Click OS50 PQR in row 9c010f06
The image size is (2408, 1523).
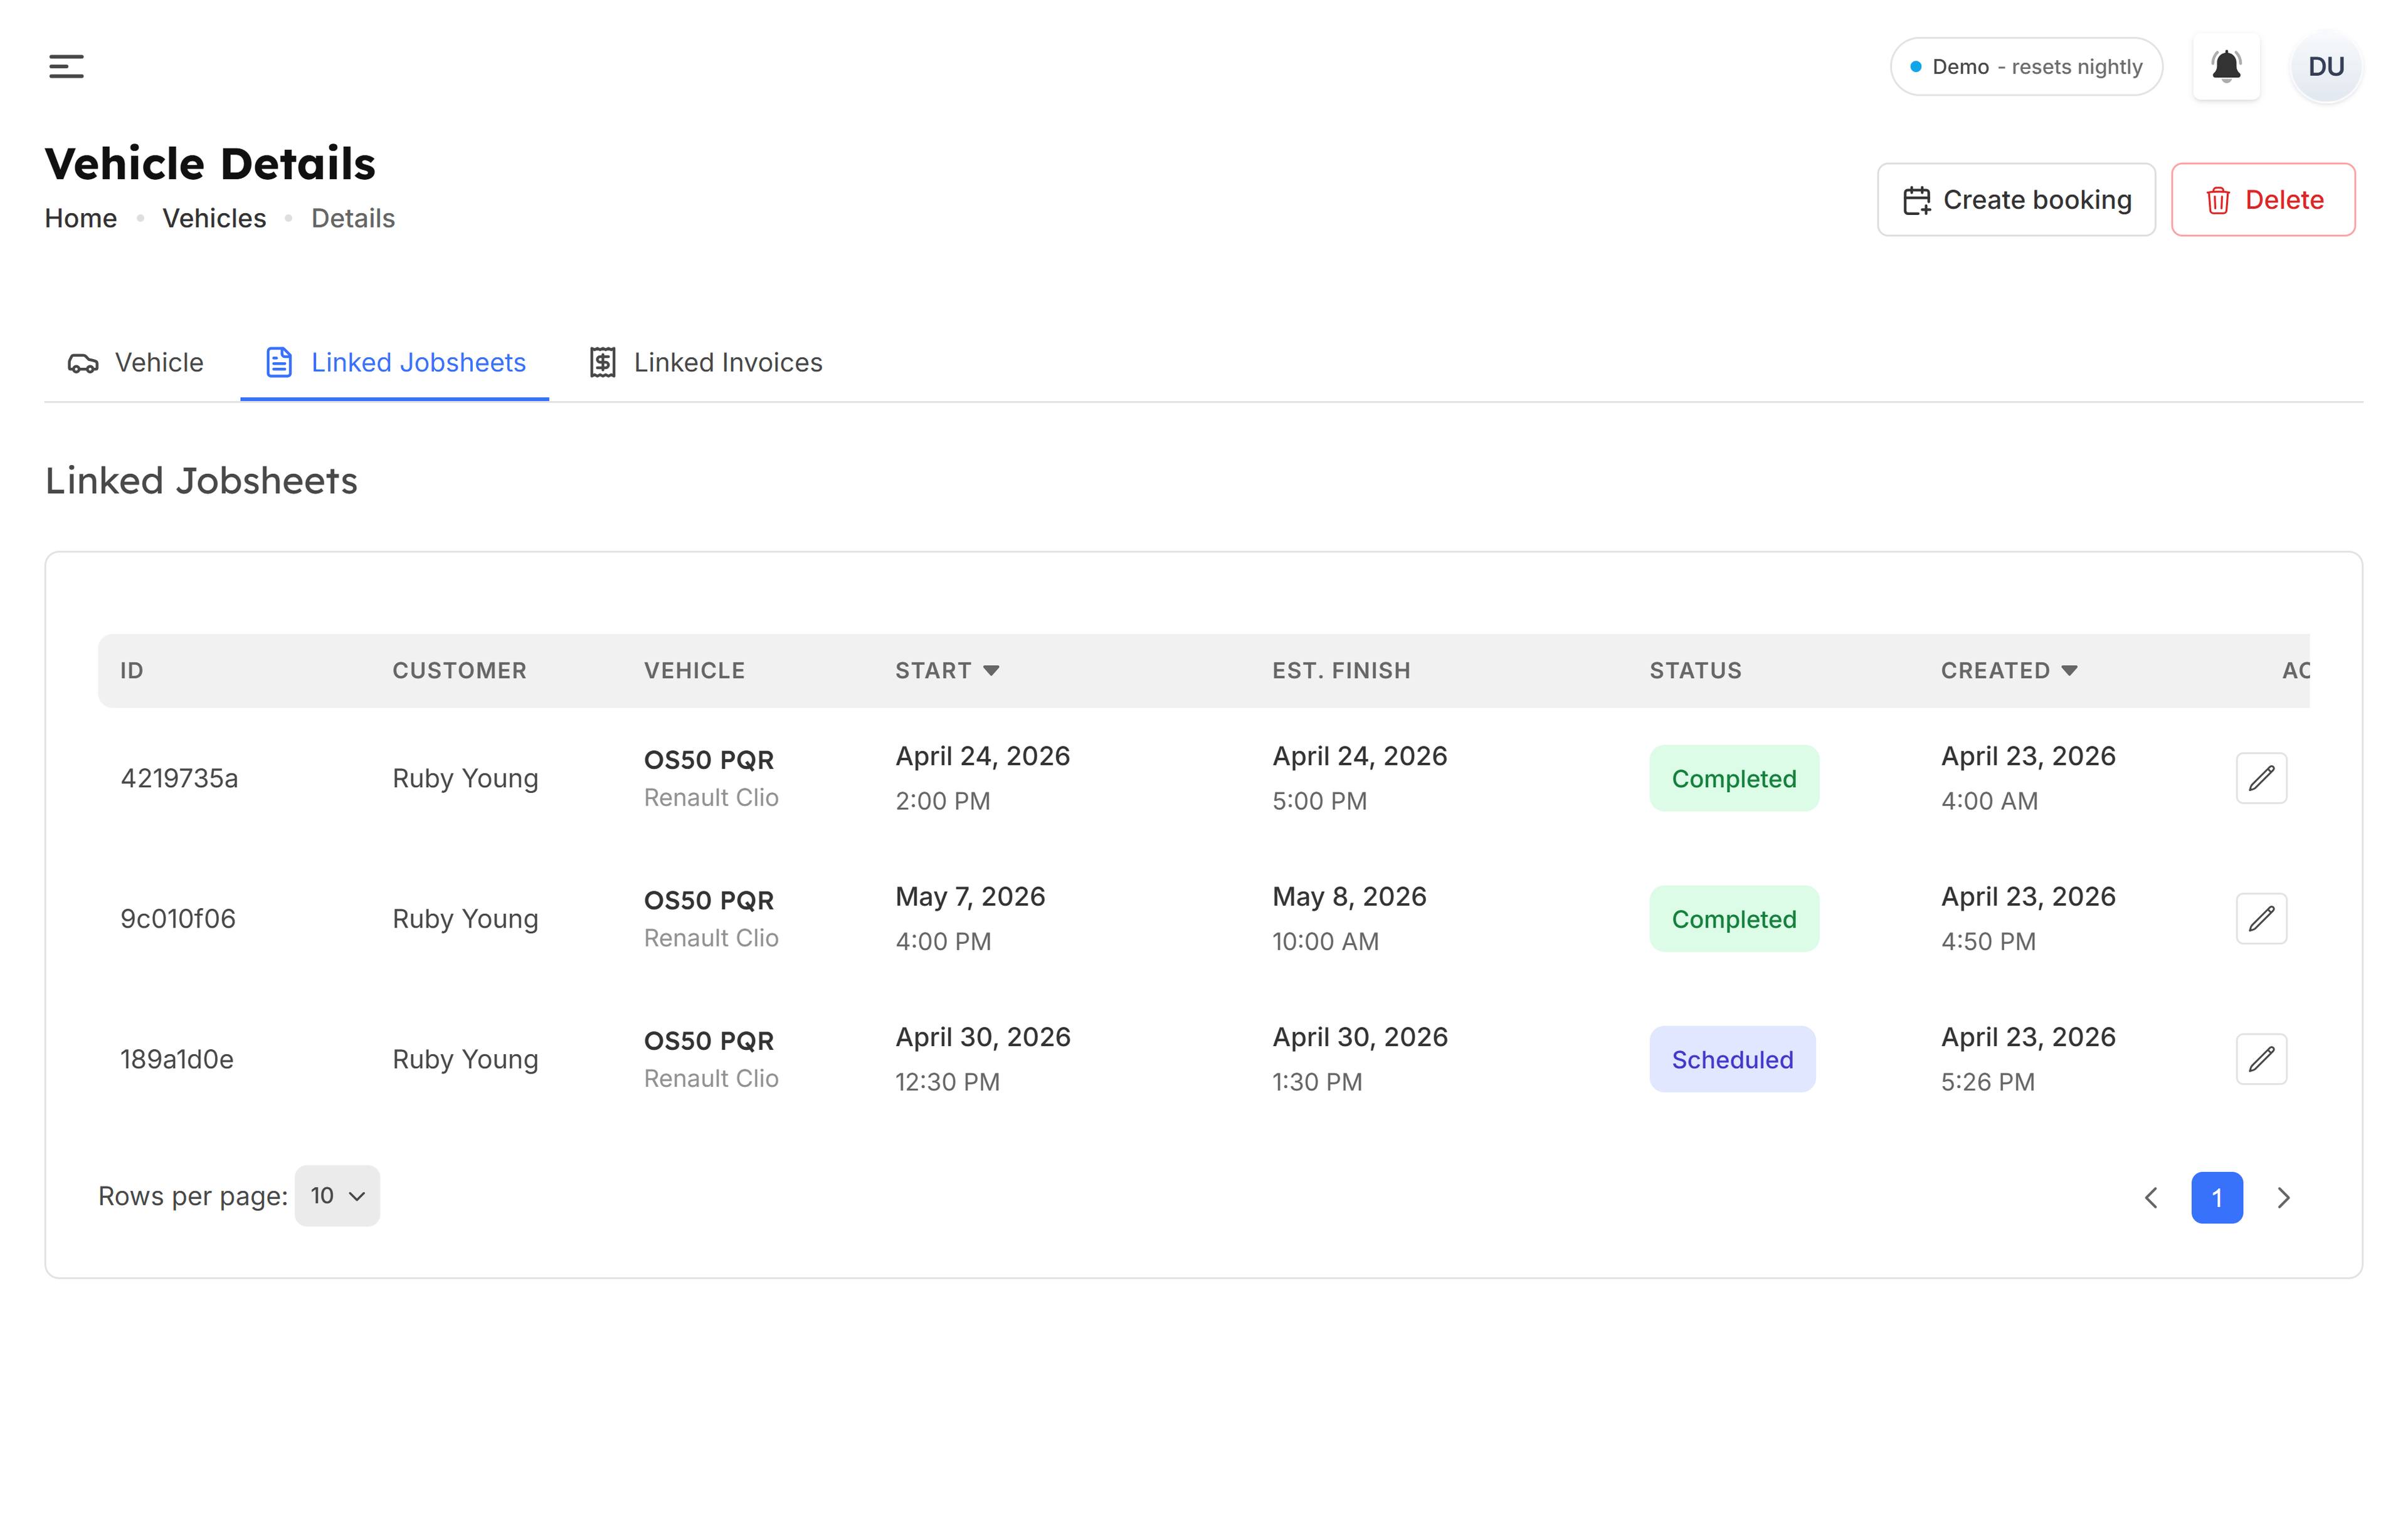coord(709,901)
